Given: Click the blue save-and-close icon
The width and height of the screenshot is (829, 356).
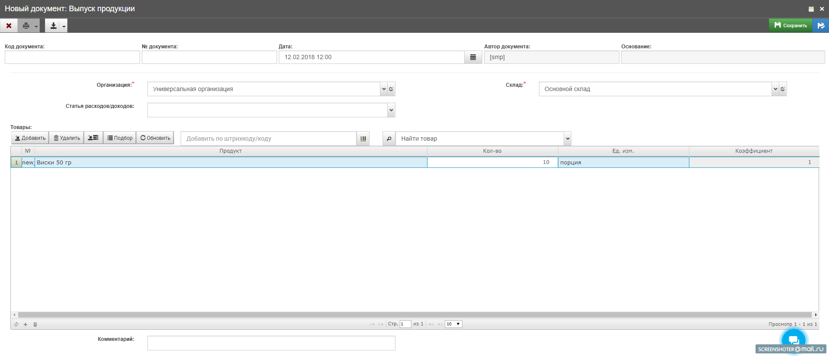Looking at the screenshot, I should tap(820, 25).
